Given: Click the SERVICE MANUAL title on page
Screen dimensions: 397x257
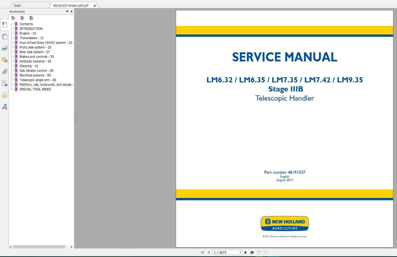Looking at the screenshot, I should point(284,57).
